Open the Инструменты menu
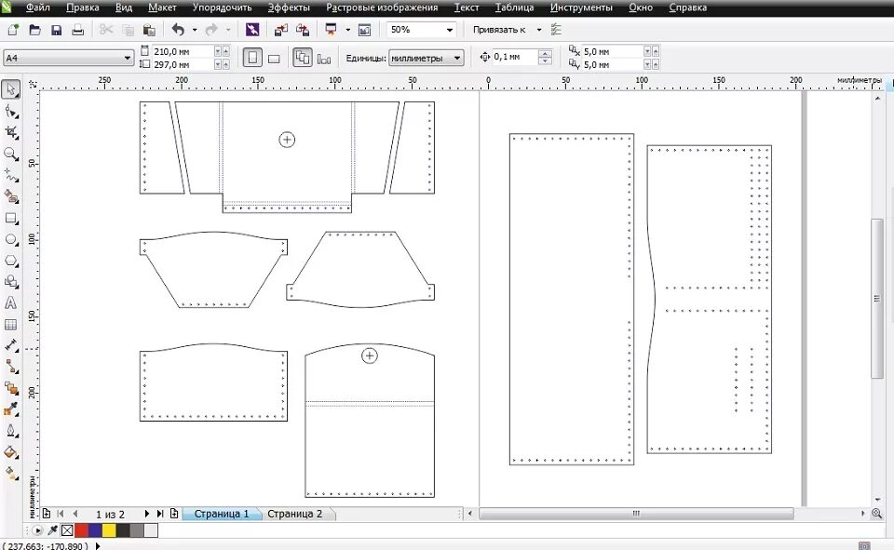 [581, 7]
